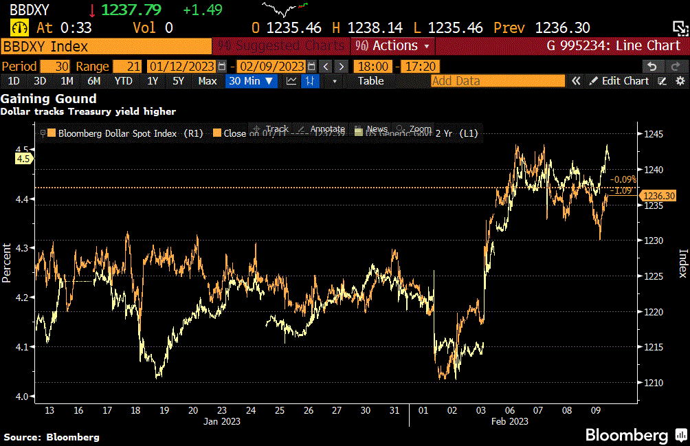Open Suggested Charts menu

(281, 46)
